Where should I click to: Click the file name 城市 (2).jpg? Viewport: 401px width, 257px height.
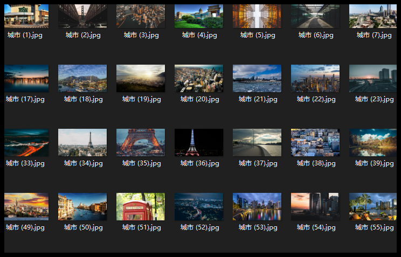pyautogui.click(x=83, y=35)
